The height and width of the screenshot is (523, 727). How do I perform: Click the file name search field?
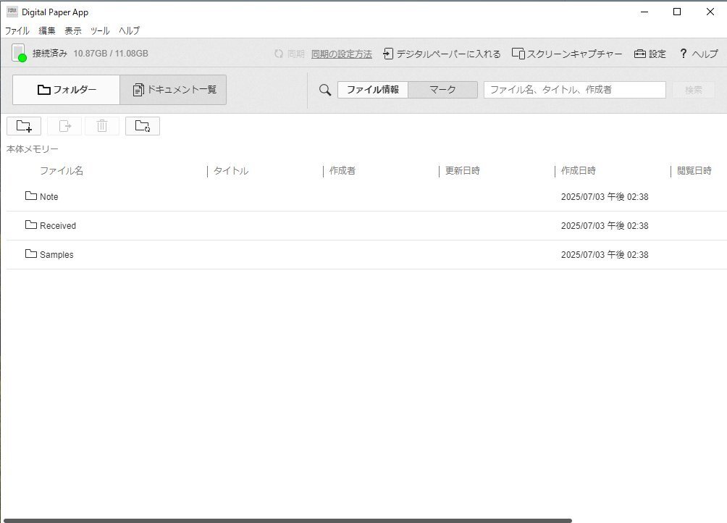(574, 90)
